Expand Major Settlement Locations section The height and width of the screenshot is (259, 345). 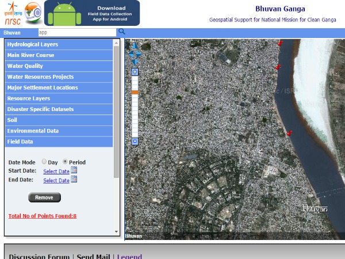tap(59, 87)
